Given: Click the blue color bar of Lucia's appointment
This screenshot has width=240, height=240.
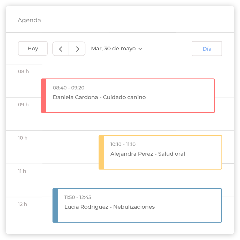Looking at the screenshot, I should click(55, 205).
